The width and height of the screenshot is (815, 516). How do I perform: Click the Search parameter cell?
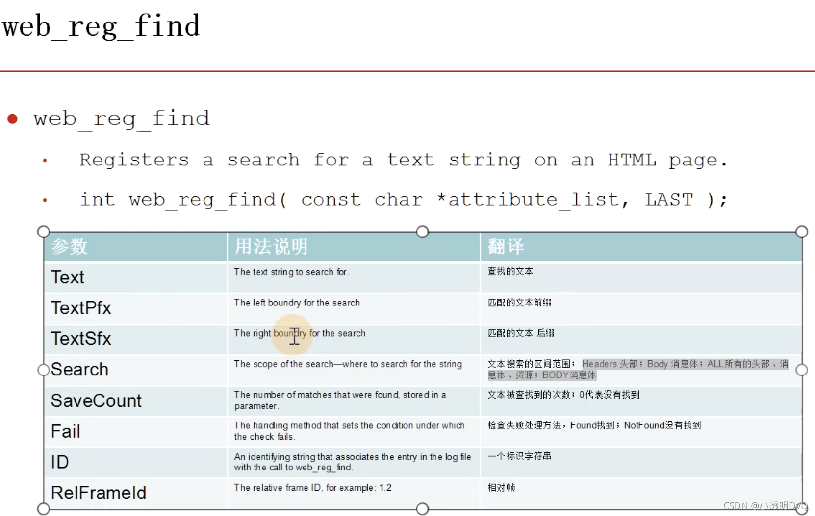pos(136,370)
